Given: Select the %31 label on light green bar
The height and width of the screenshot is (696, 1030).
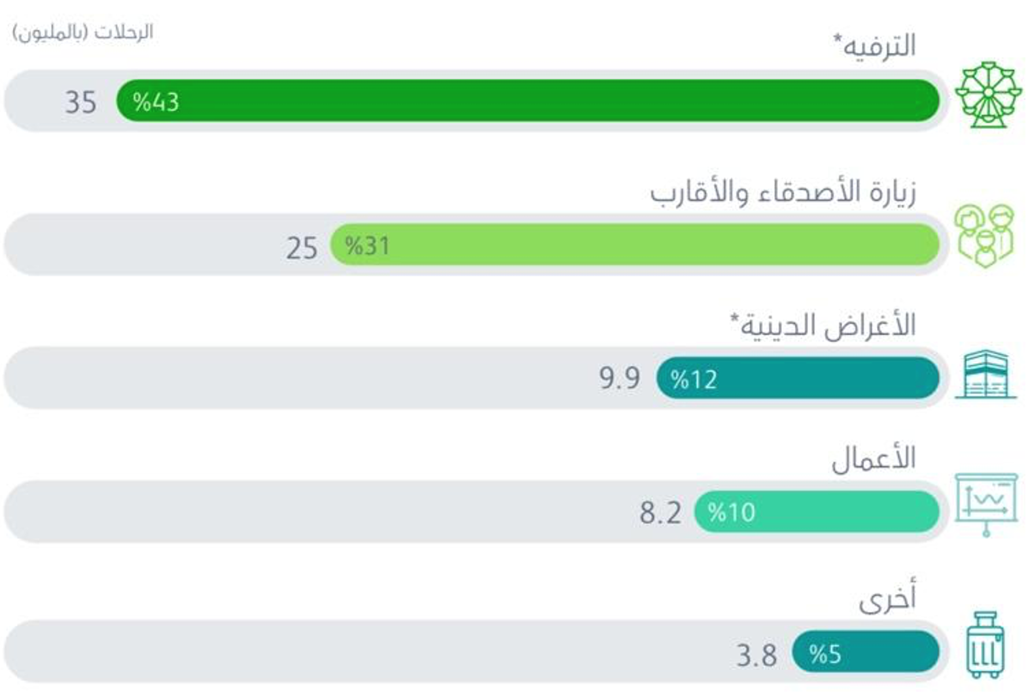Looking at the screenshot, I should 367,246.
